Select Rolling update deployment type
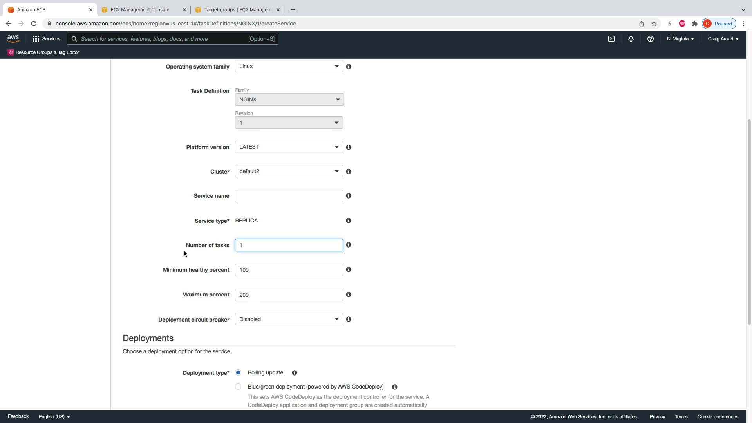 (x=238, y=372)
